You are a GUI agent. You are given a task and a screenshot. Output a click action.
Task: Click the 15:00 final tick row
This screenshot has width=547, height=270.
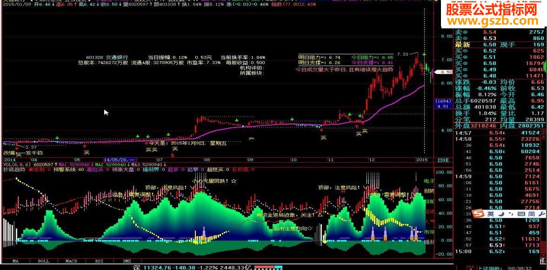(498, 251)
